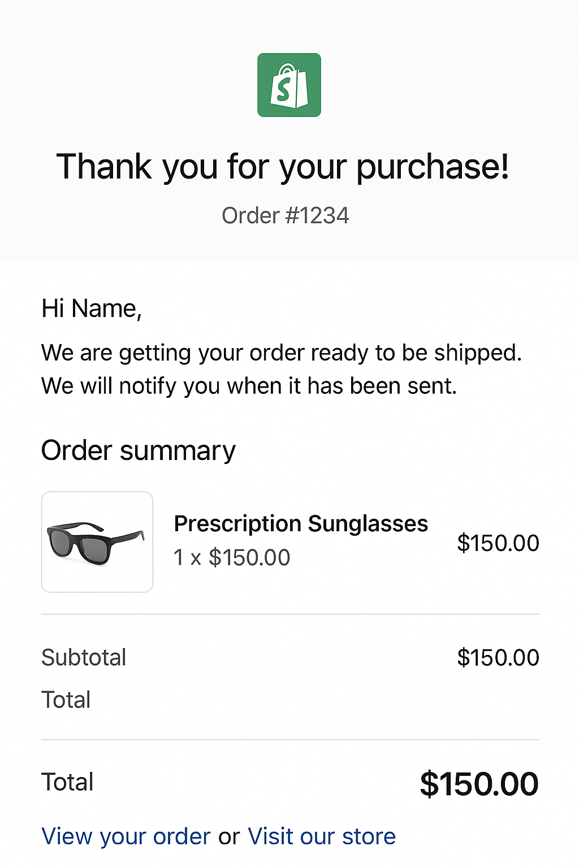
Task: Click the word or between the links
Action: [x=229, y=836]
